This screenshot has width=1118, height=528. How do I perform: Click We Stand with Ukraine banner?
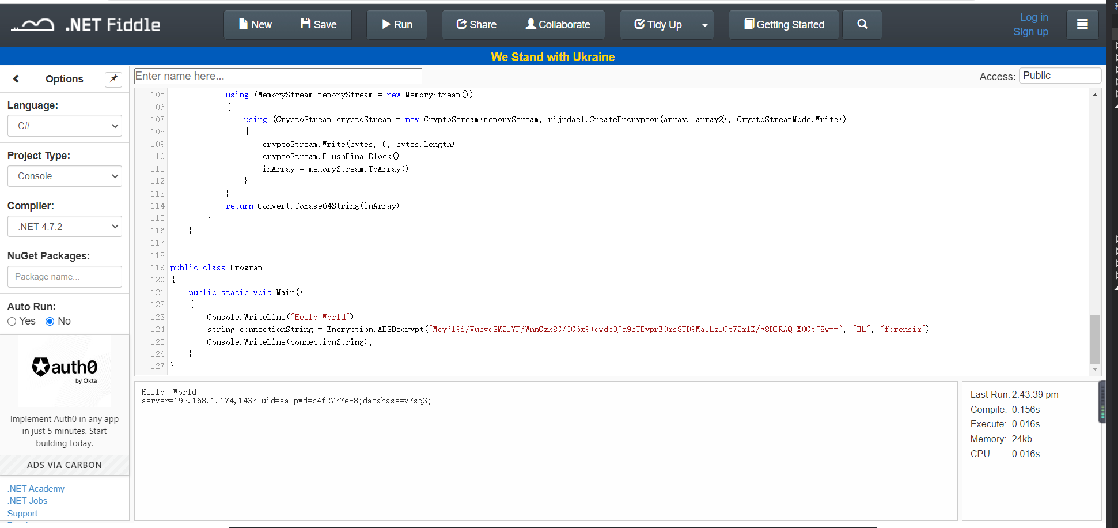pyautogui.click(x=553, y=57)
